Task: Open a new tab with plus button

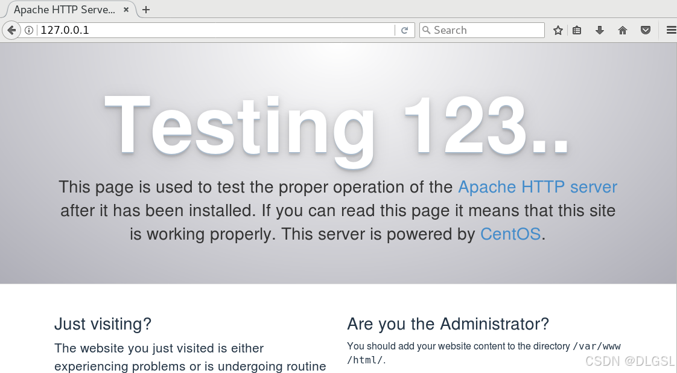Action: point(146,10)
